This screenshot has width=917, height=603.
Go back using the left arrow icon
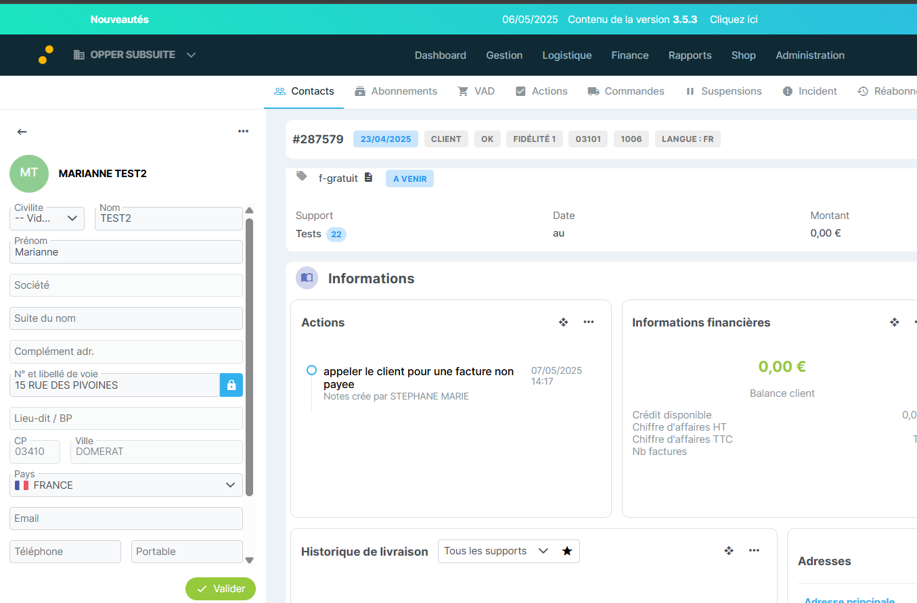pyautogui.click(x=22, y=132)
